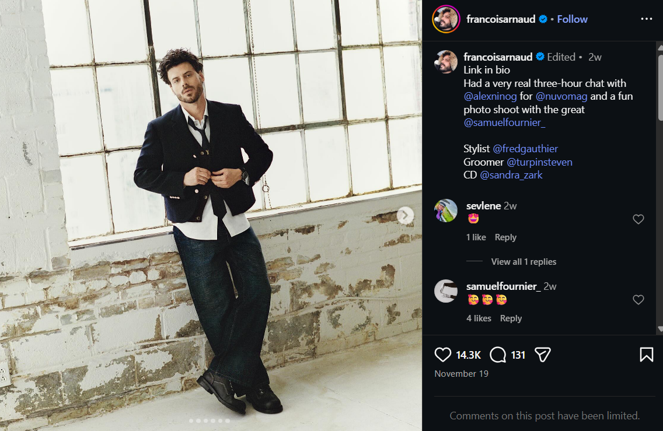
Task: Open comments via the speech bubble icon
Action: (498, 355)
